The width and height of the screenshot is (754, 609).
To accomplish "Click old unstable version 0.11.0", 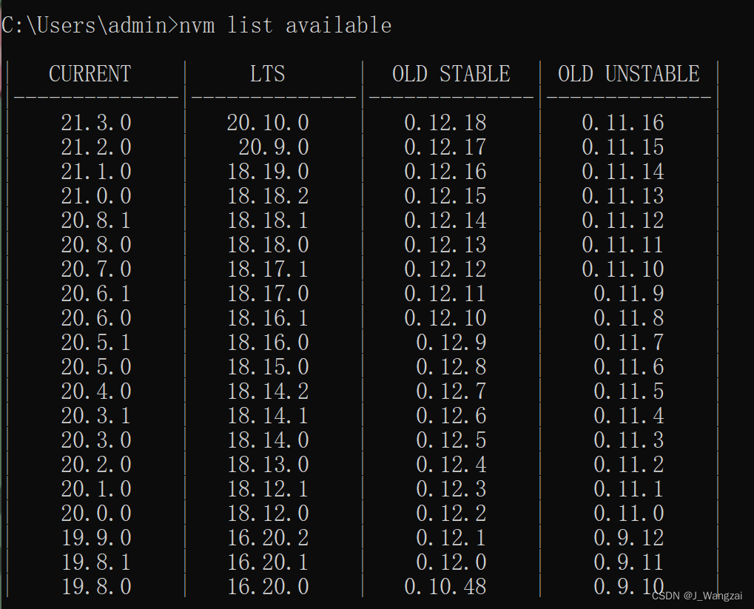I will click(628, 514).
